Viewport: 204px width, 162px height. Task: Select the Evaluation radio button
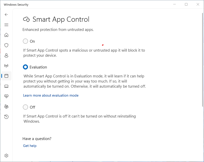pos(25,67)
